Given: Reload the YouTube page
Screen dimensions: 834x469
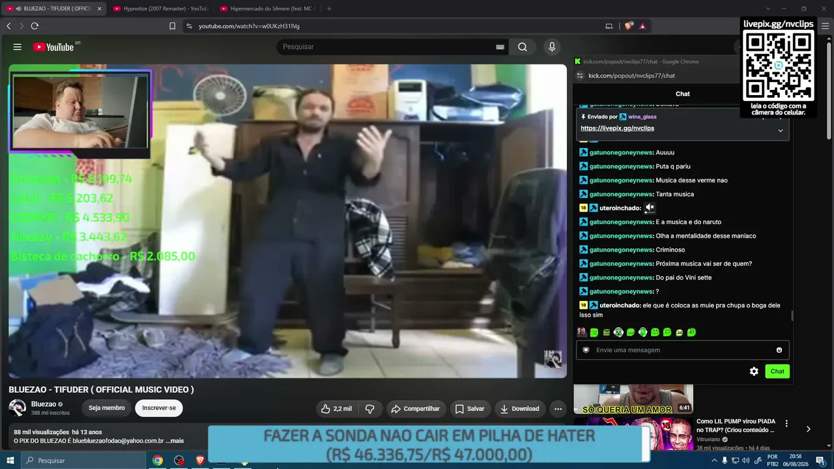Looking at the screenshot, I should point(35,26).
